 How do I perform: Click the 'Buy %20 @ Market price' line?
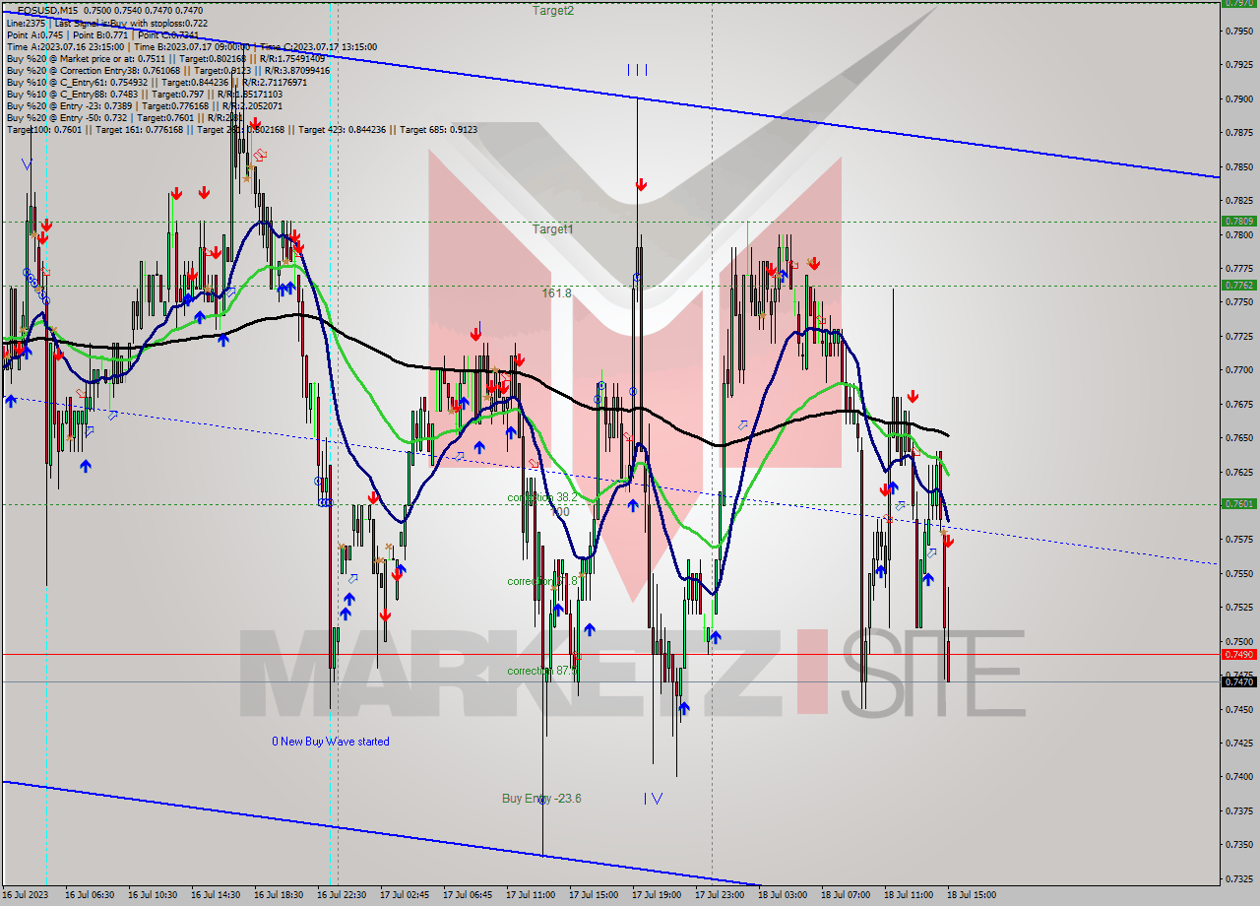point(165,58)
